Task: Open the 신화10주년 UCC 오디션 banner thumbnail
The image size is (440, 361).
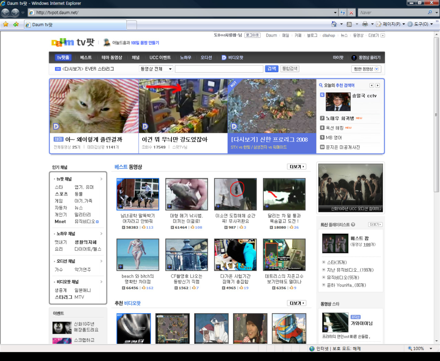Action: click(x=350, y=188)
